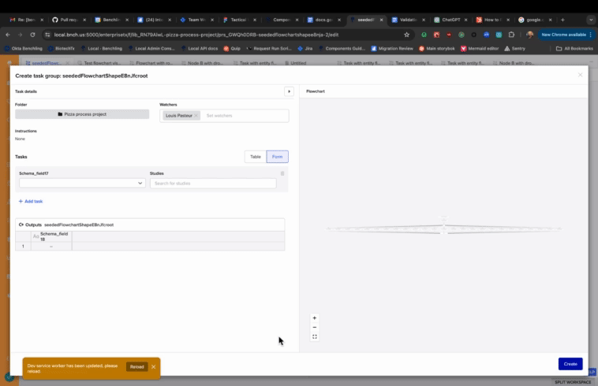Click the address bar URL
This screenshot has height=386, width=598.
(x=196, y=35)
